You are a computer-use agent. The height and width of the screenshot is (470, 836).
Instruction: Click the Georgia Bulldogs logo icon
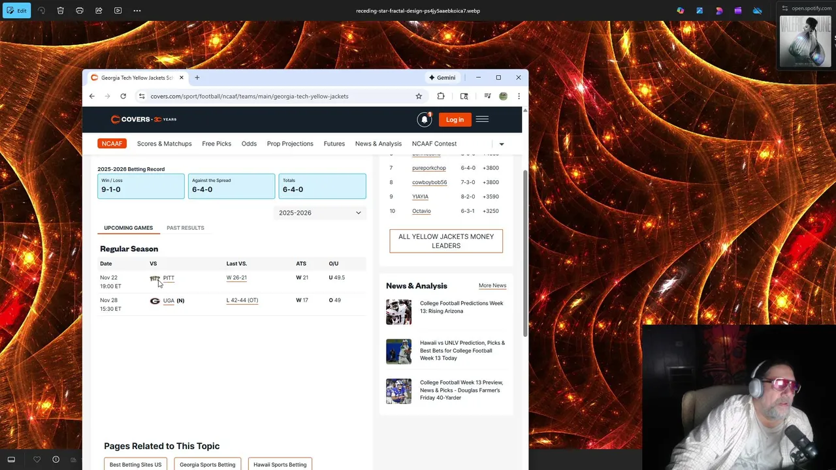(x=155, y=301)
